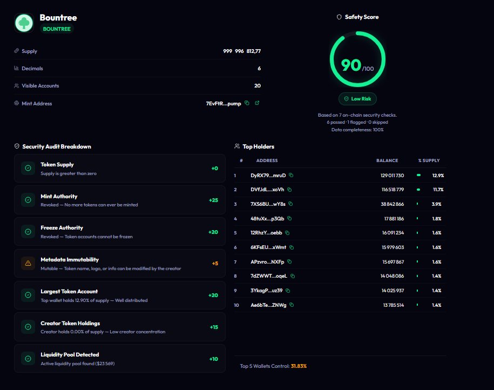Open holder address 48tuXx...p3Qb

coord(267,218)
